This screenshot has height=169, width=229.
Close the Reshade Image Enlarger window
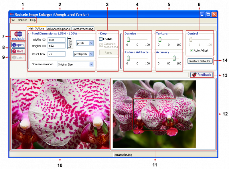coord(214,14)
